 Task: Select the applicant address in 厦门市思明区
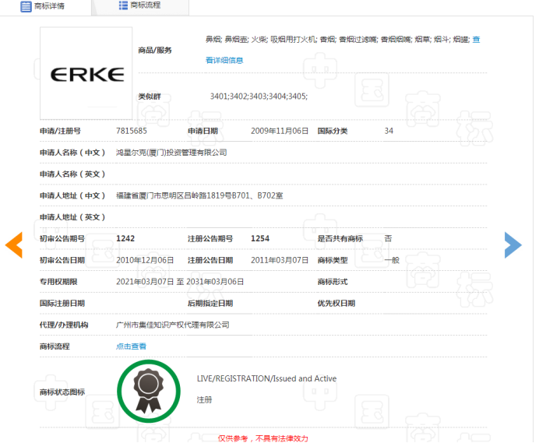(x=199, y=195)
